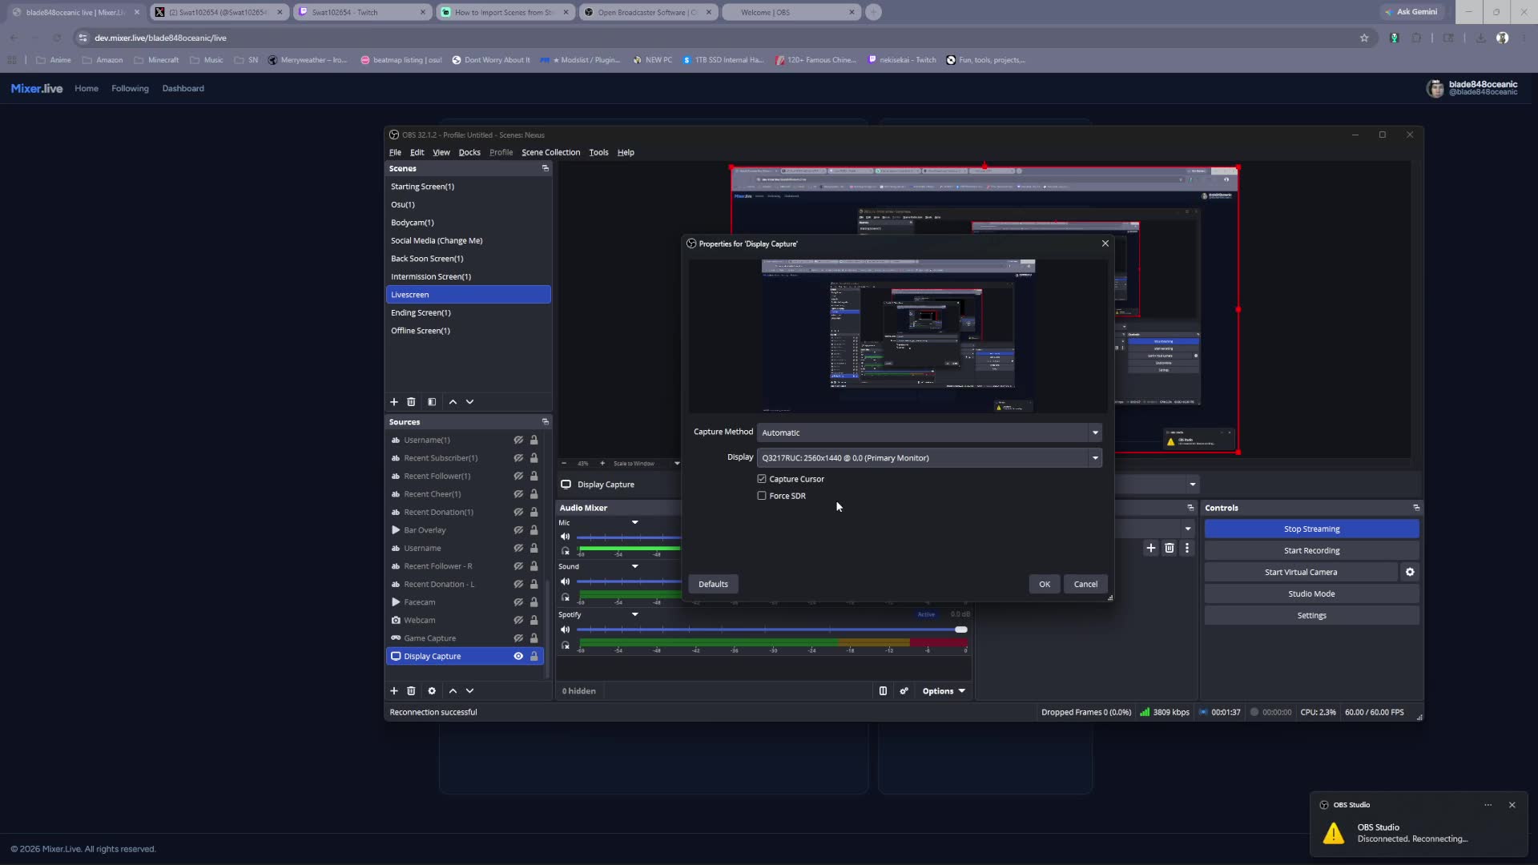1538x865 pixels.
Task: Add a new source with plus icon
Action: click(x=393, y=691)
